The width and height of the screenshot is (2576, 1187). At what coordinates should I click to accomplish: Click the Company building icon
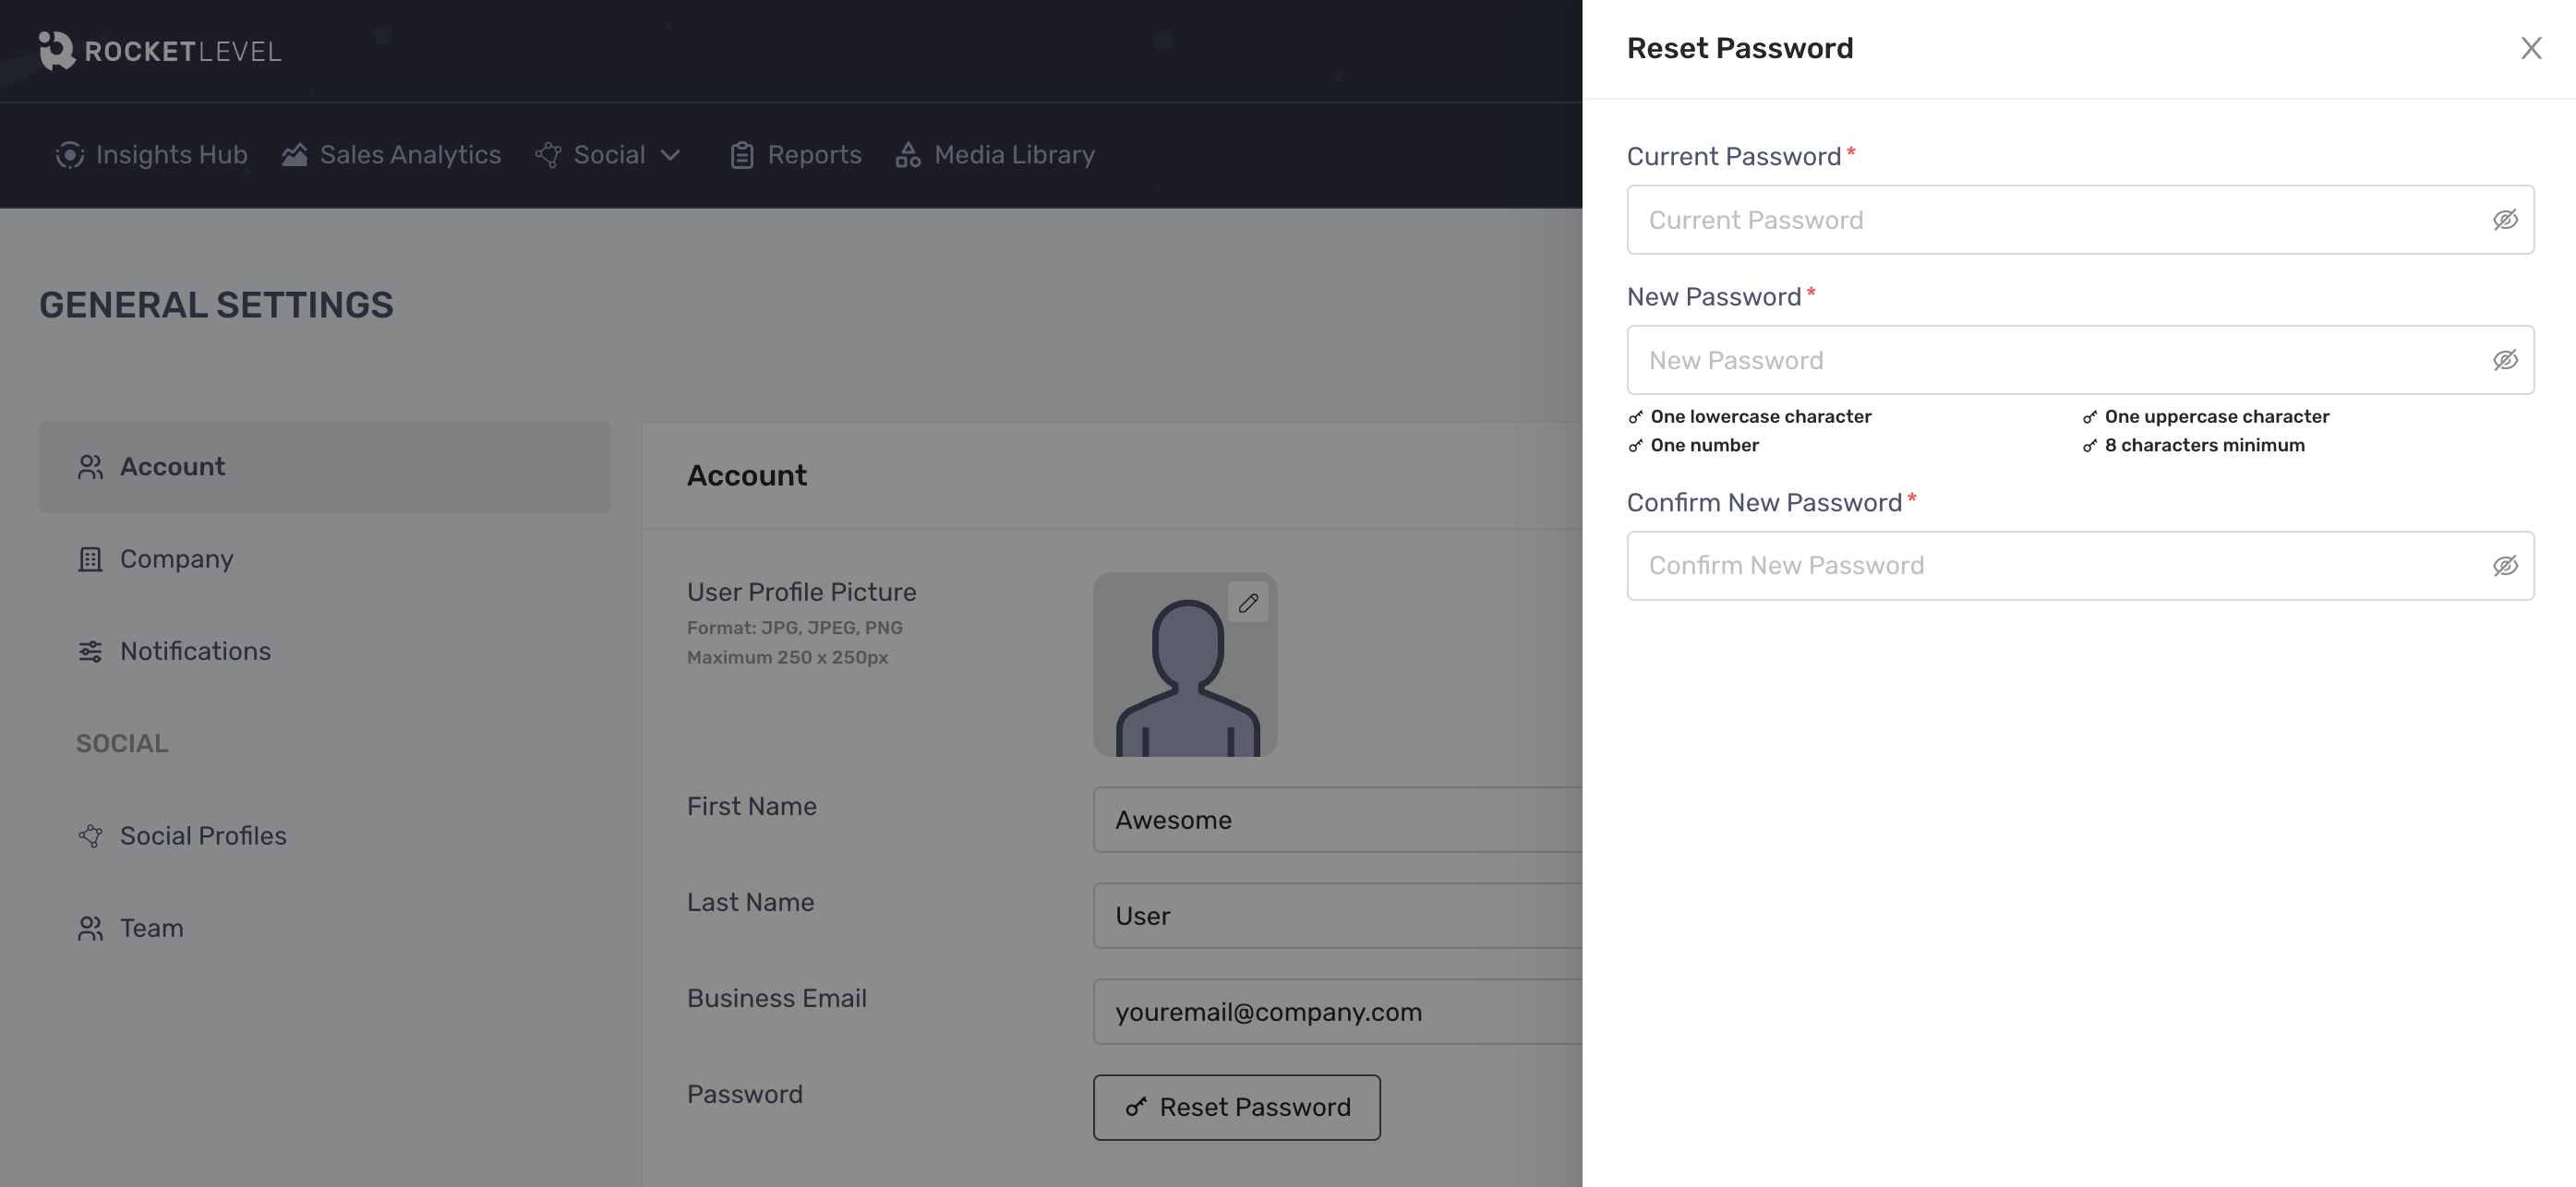tap(90, 559)
